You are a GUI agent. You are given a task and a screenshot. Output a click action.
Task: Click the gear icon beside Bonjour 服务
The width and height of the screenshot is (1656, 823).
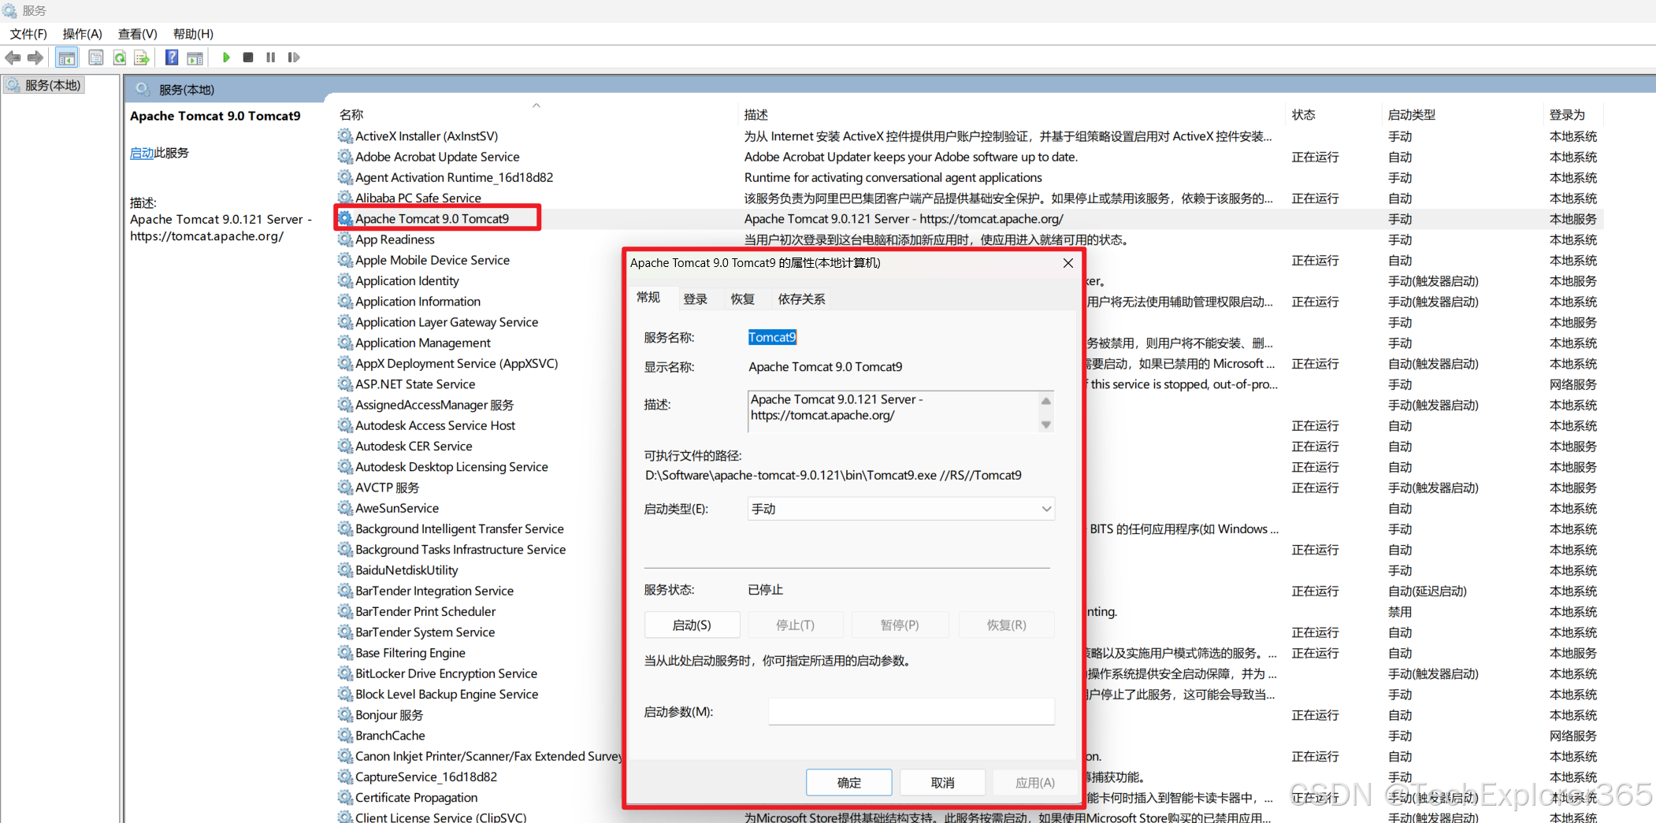pyautogui.click(x=345, y=714)
